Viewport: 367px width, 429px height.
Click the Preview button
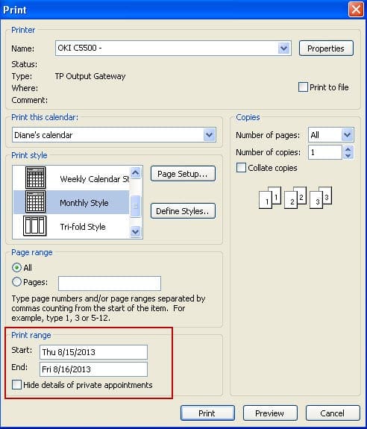point(270,413)
